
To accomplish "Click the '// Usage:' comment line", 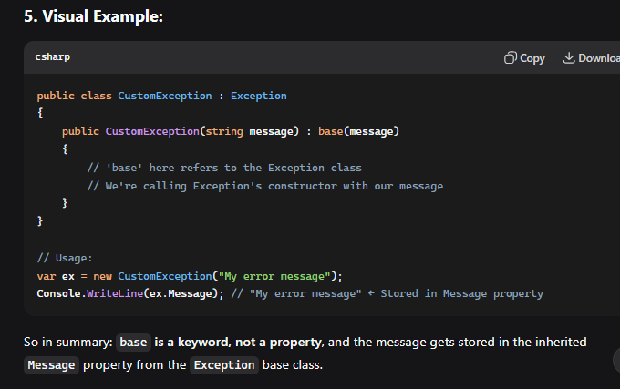I will (x=65, y=258).
